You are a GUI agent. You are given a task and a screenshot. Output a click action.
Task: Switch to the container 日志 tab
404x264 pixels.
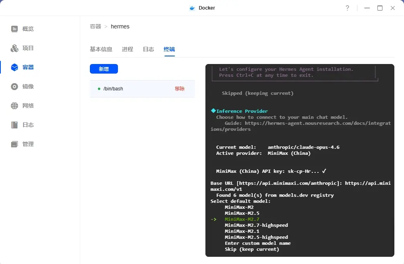click(148, 49)
